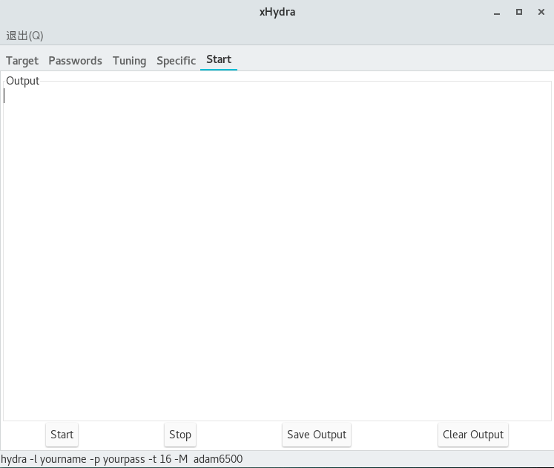This screenshot has height=468, width=554.
Task: Click the hydra command in status bar
Action: pyautogui.click(x=122, y=459)
